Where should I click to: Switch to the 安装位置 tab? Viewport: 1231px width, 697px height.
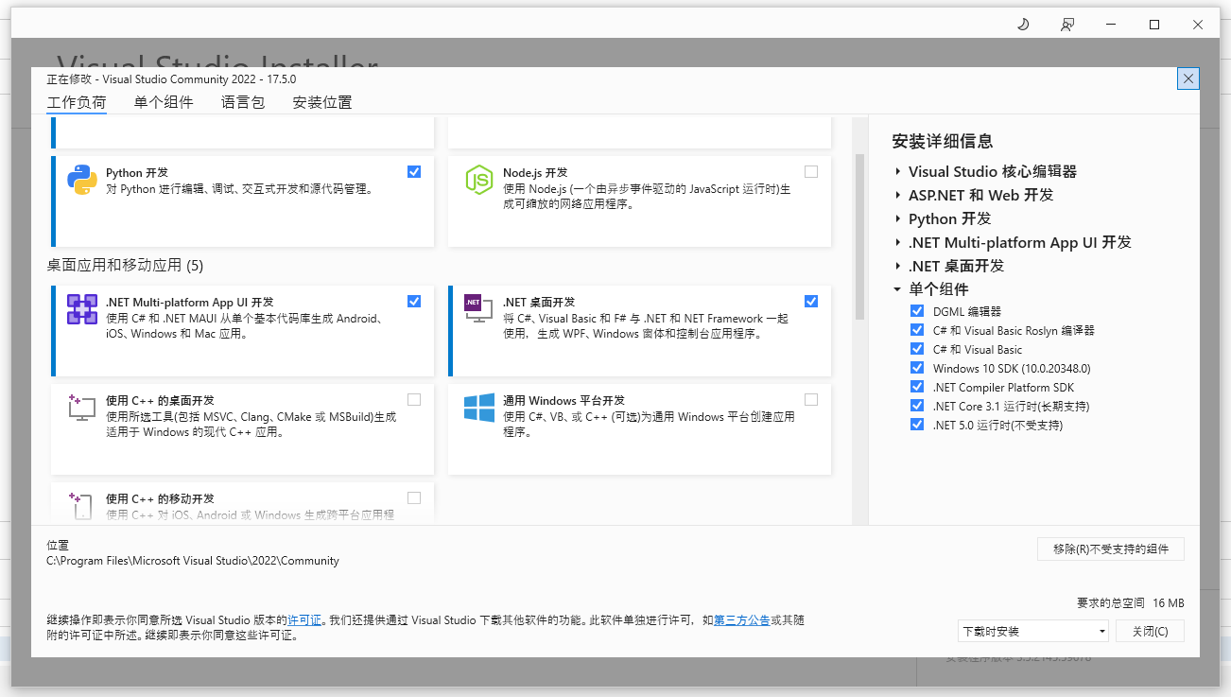pos(322,102)
